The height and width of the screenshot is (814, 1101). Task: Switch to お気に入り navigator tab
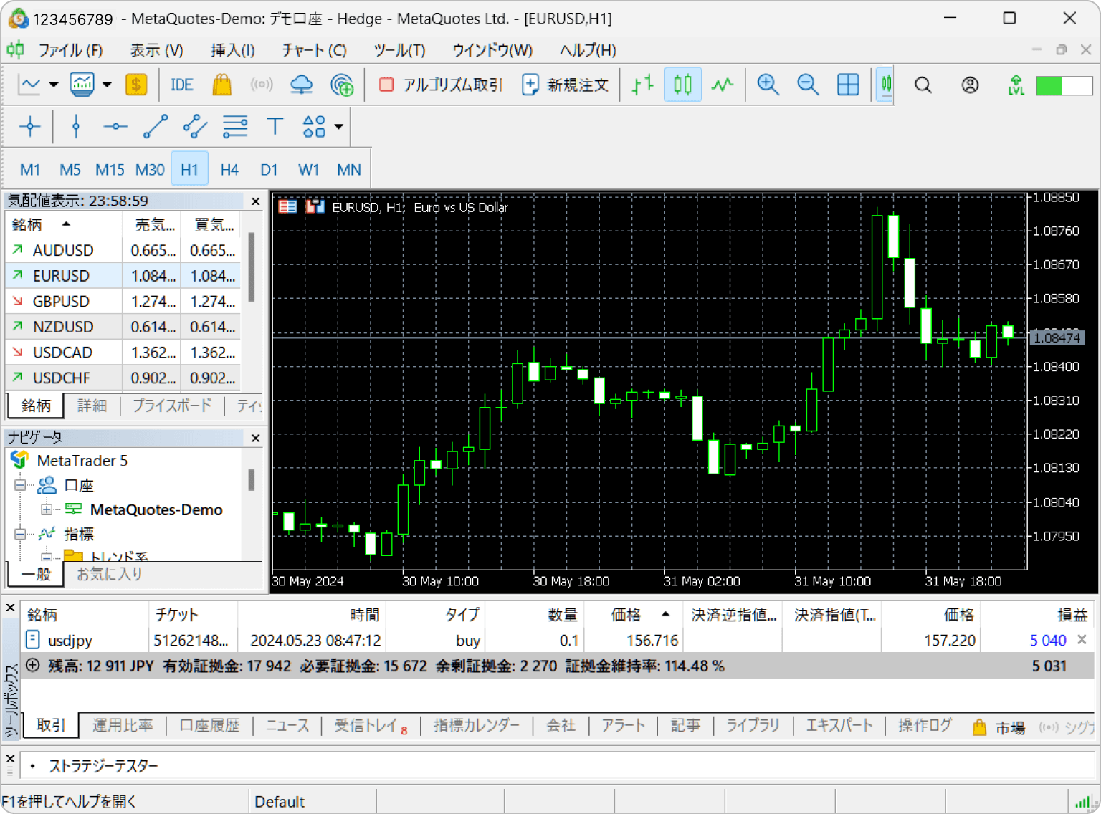pos(110,574)
